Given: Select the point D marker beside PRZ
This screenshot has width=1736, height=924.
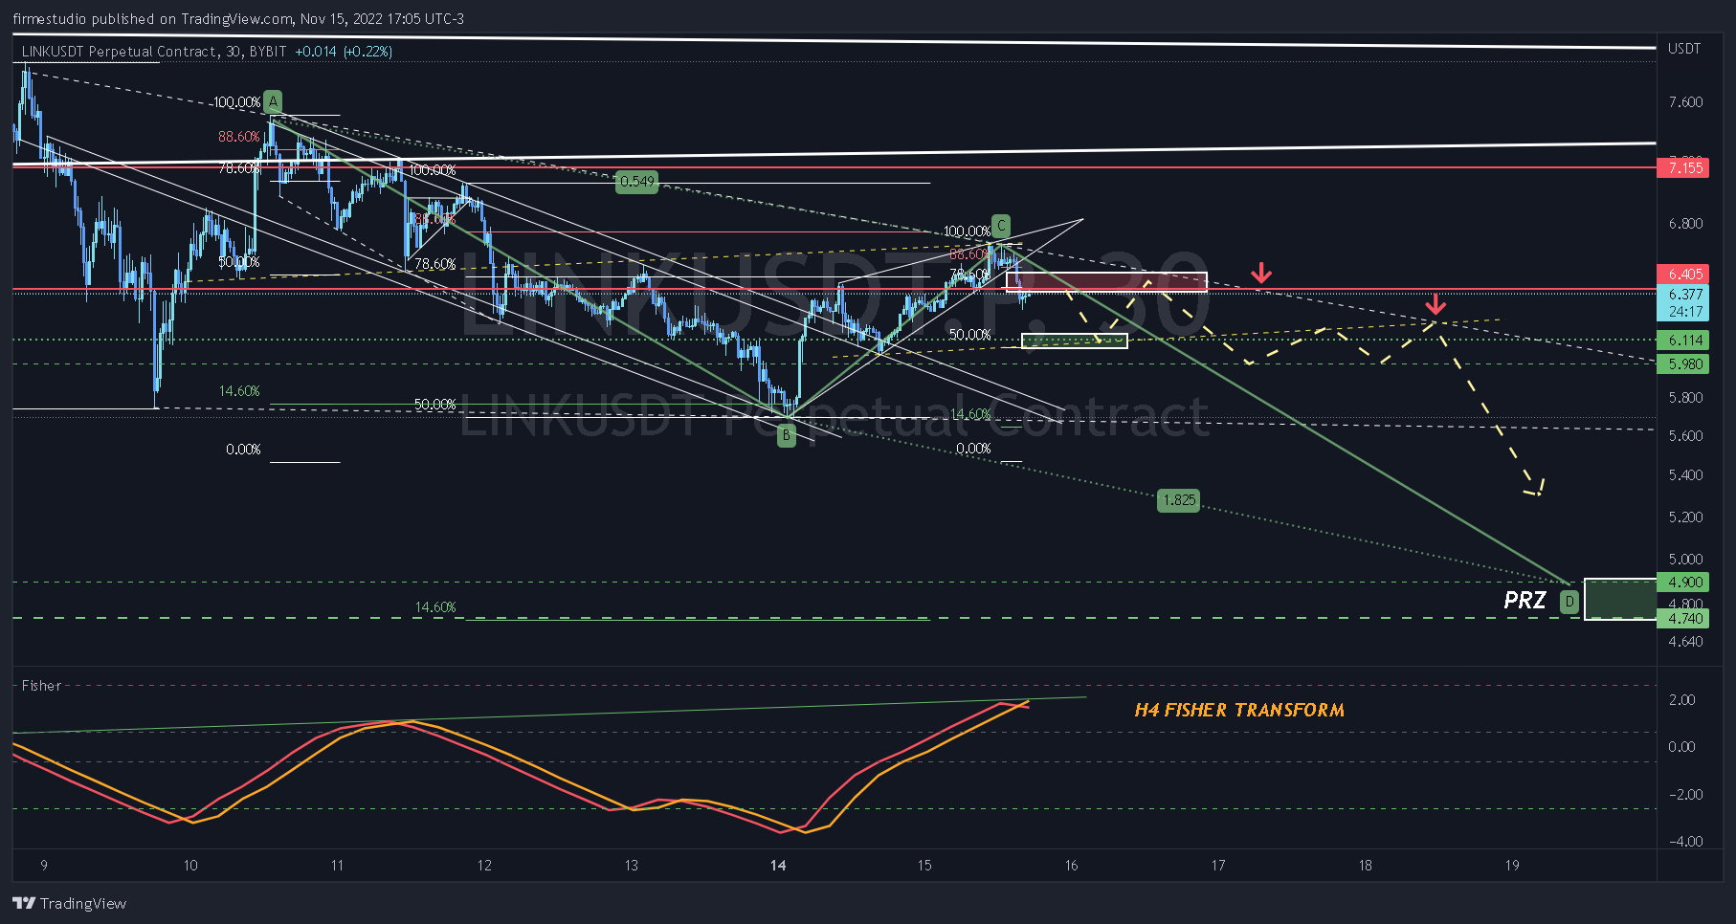Looking at the screenshot, I should 1569,602.
